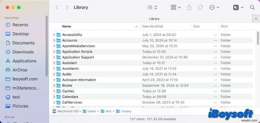Click Users in the path bar
The width and height of the screenshot is (260, 123).
[89, 111]
